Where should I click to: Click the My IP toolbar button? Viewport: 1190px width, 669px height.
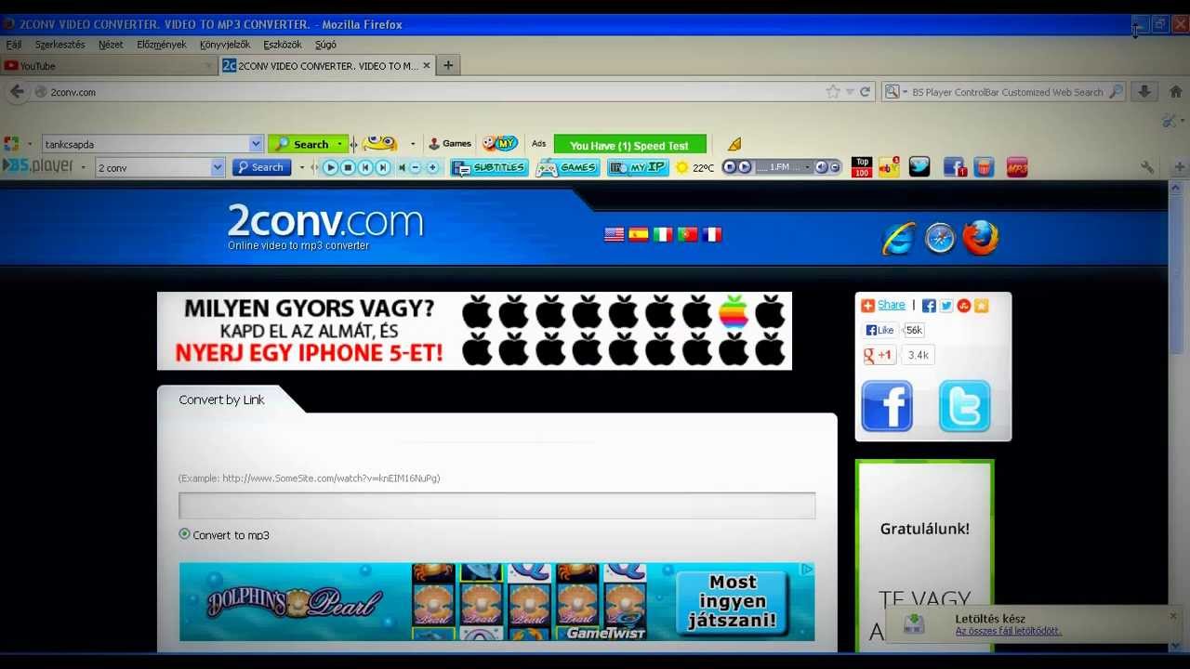pos(638,167)
